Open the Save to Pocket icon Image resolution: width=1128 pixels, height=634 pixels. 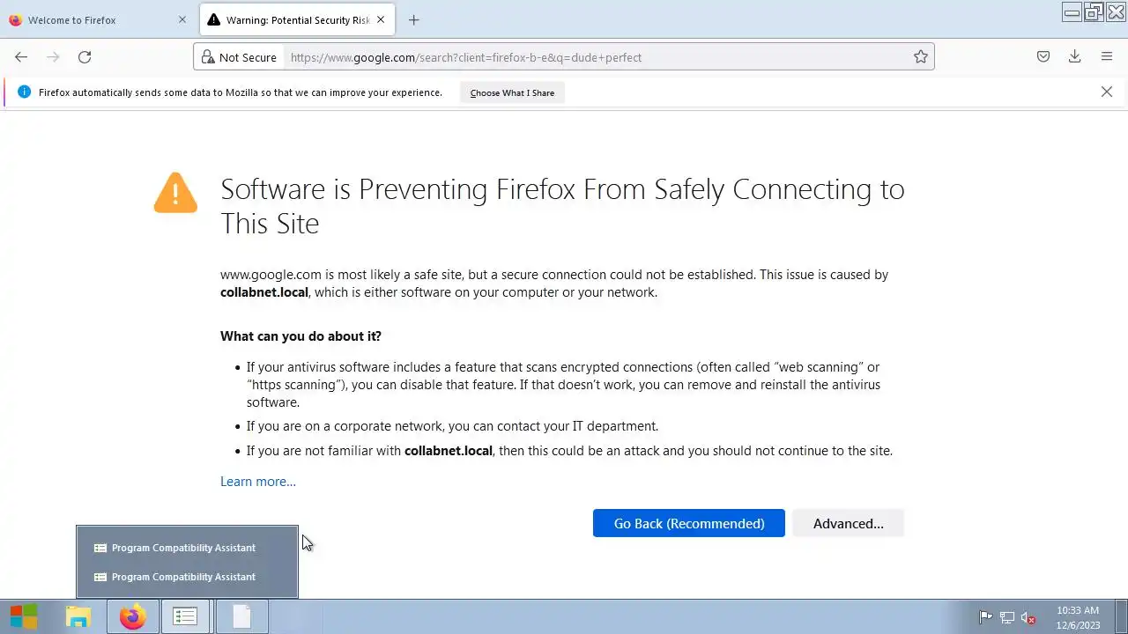1043,57
